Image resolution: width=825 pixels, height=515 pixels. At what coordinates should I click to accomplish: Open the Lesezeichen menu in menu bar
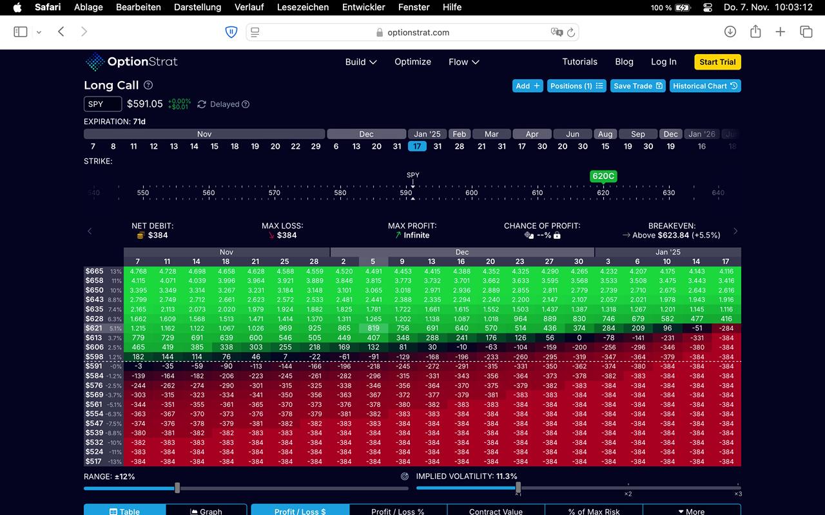pyautogui.click(x=303, y=7)
